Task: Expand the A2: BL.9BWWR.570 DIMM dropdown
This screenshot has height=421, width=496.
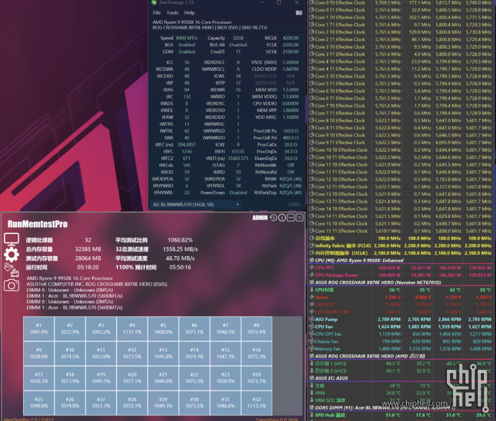Action: (x=195, y=204)
